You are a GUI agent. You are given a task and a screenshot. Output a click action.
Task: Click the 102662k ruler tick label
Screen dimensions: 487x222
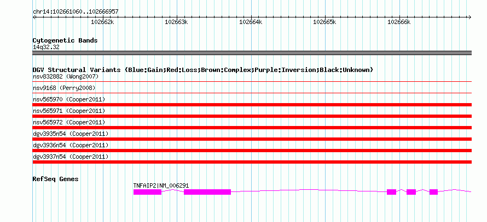point(102,22)
